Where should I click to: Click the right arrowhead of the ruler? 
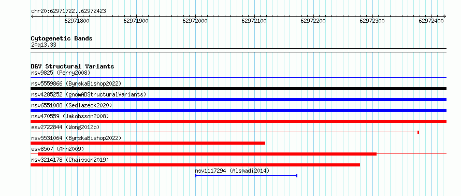pyautogui.click(x=445, y=16)
